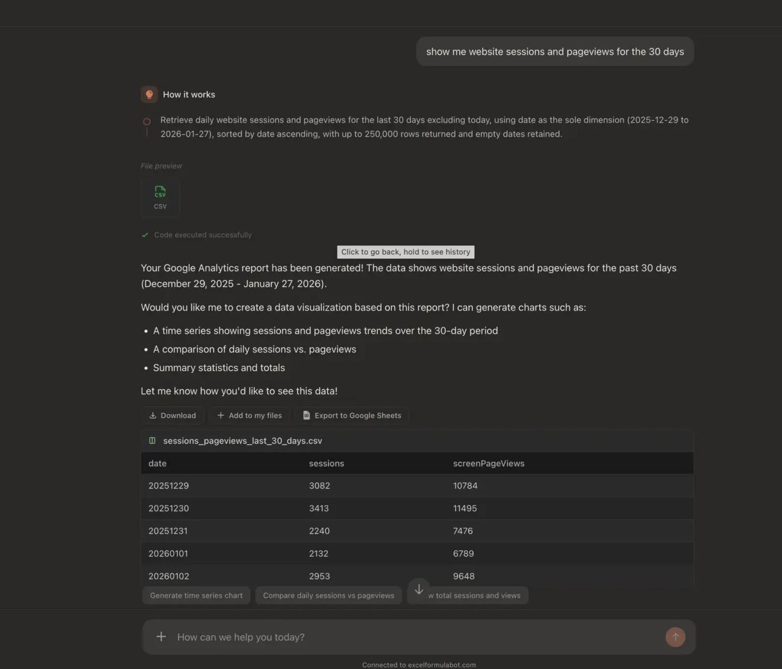Screen dimensions: 782x669
Task: Select Generate time series chart suggestion
Action: (196, 596)
